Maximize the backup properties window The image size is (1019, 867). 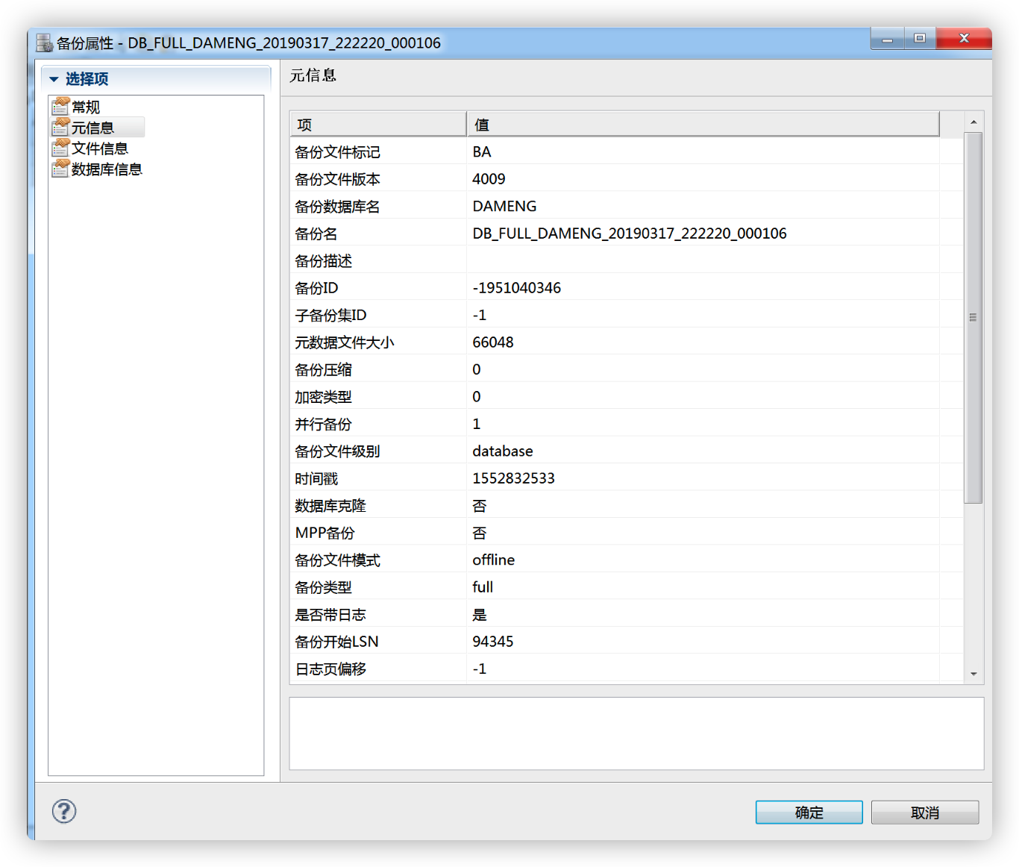coord(920,39)
